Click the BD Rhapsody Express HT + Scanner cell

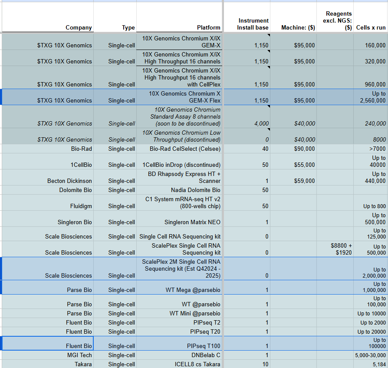tap(179, 178)
